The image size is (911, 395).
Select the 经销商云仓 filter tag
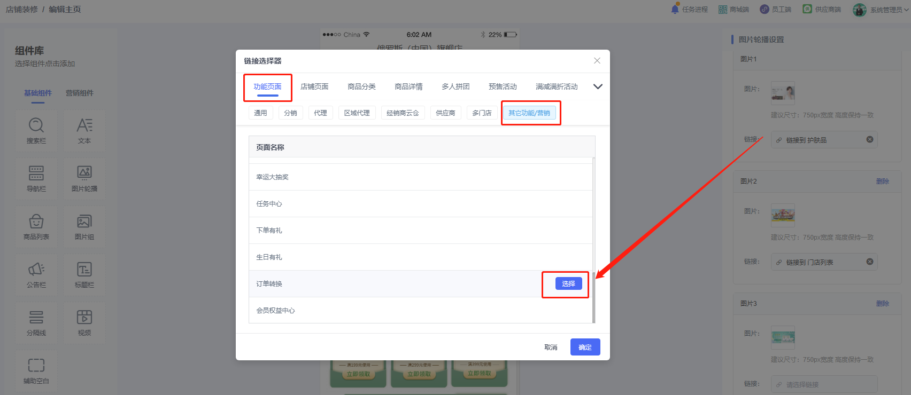403,113
